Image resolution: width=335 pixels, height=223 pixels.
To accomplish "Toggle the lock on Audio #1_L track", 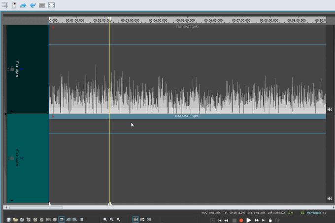I will pyautogui.click(x=12, y=69).
